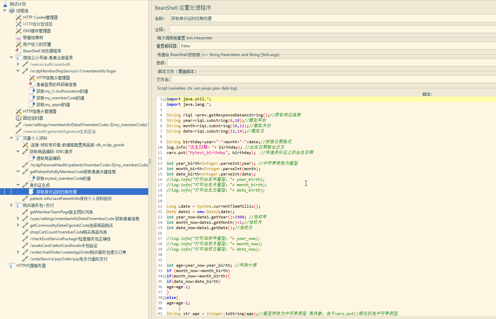Click the 用户定义的变量 config icon
This screenshot has height=319, width=496.
point(19,44)
